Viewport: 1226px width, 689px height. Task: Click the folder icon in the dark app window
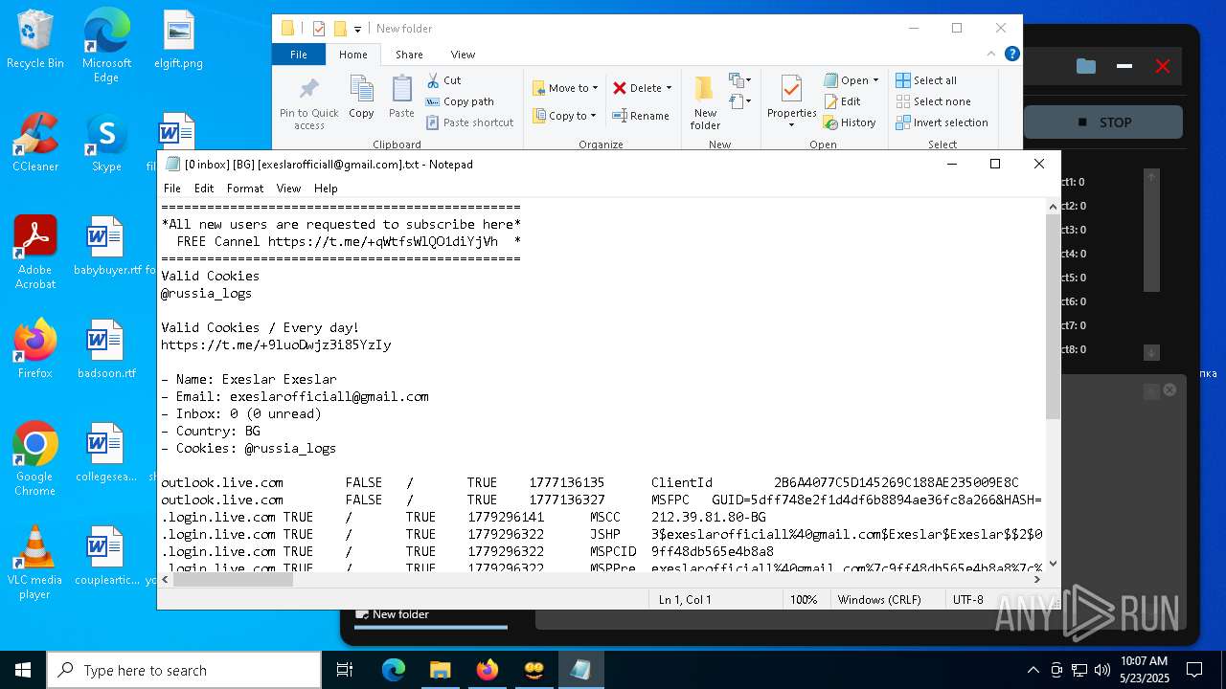[x=1085, y=66]
